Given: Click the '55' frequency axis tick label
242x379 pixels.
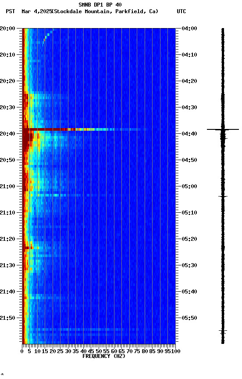Looking at the screenshot, I should click(x=106, y=351).
